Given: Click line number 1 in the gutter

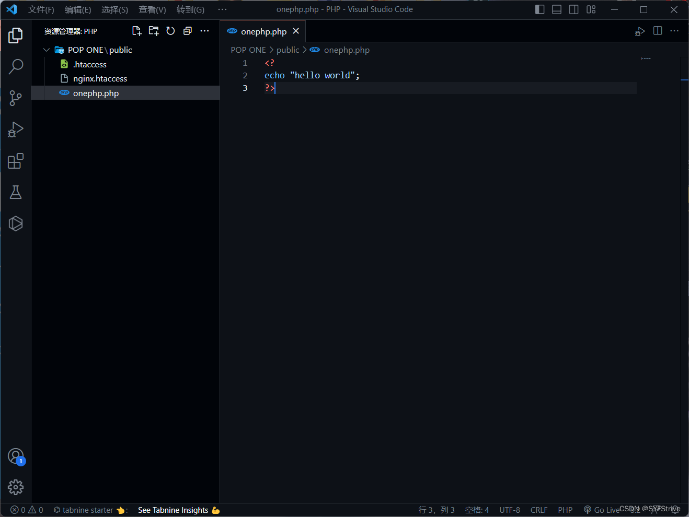Looking at the screenshot, I should pyautogui.click(x=245, y=63).
